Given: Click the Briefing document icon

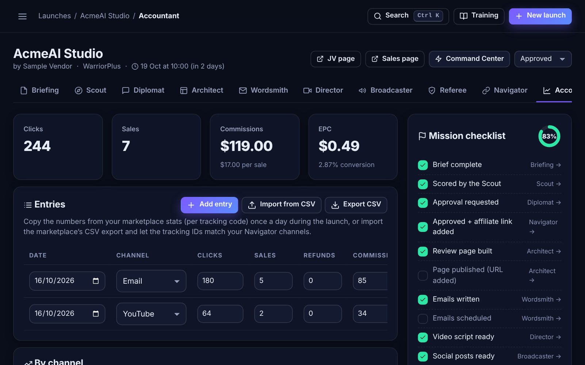Looking at the screenshot, I should click(24, 90).
